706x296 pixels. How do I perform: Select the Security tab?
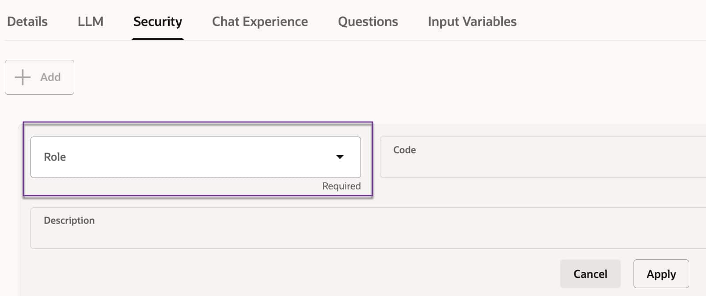pyautogui.click(x=158, y=22)
